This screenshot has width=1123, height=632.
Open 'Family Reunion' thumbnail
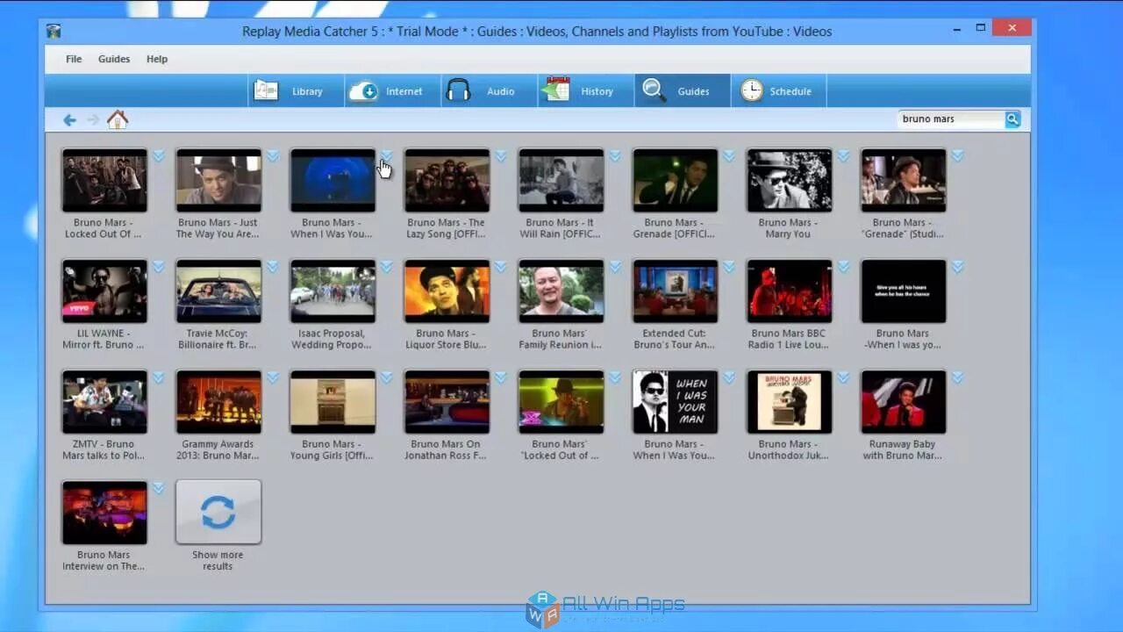(561, 291)
